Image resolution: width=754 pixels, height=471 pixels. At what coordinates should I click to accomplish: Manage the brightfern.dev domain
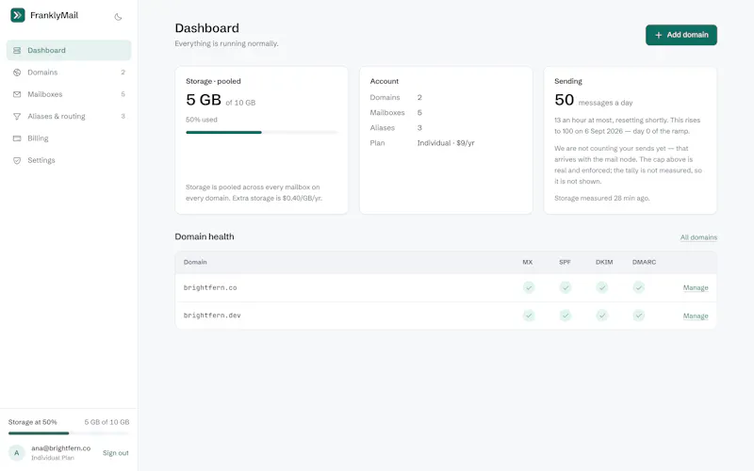click(x=696, y=316)
